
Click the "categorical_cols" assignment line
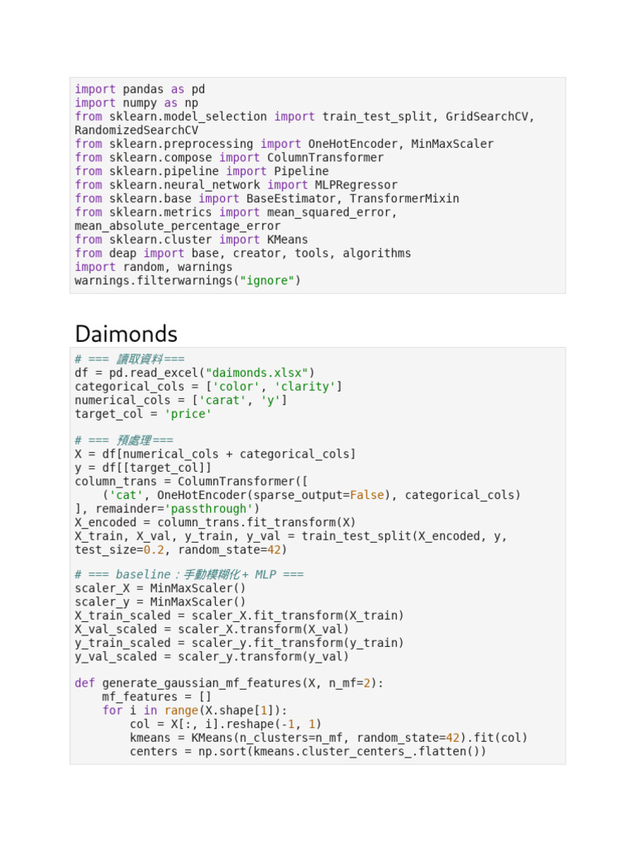(x=208, y=387)
